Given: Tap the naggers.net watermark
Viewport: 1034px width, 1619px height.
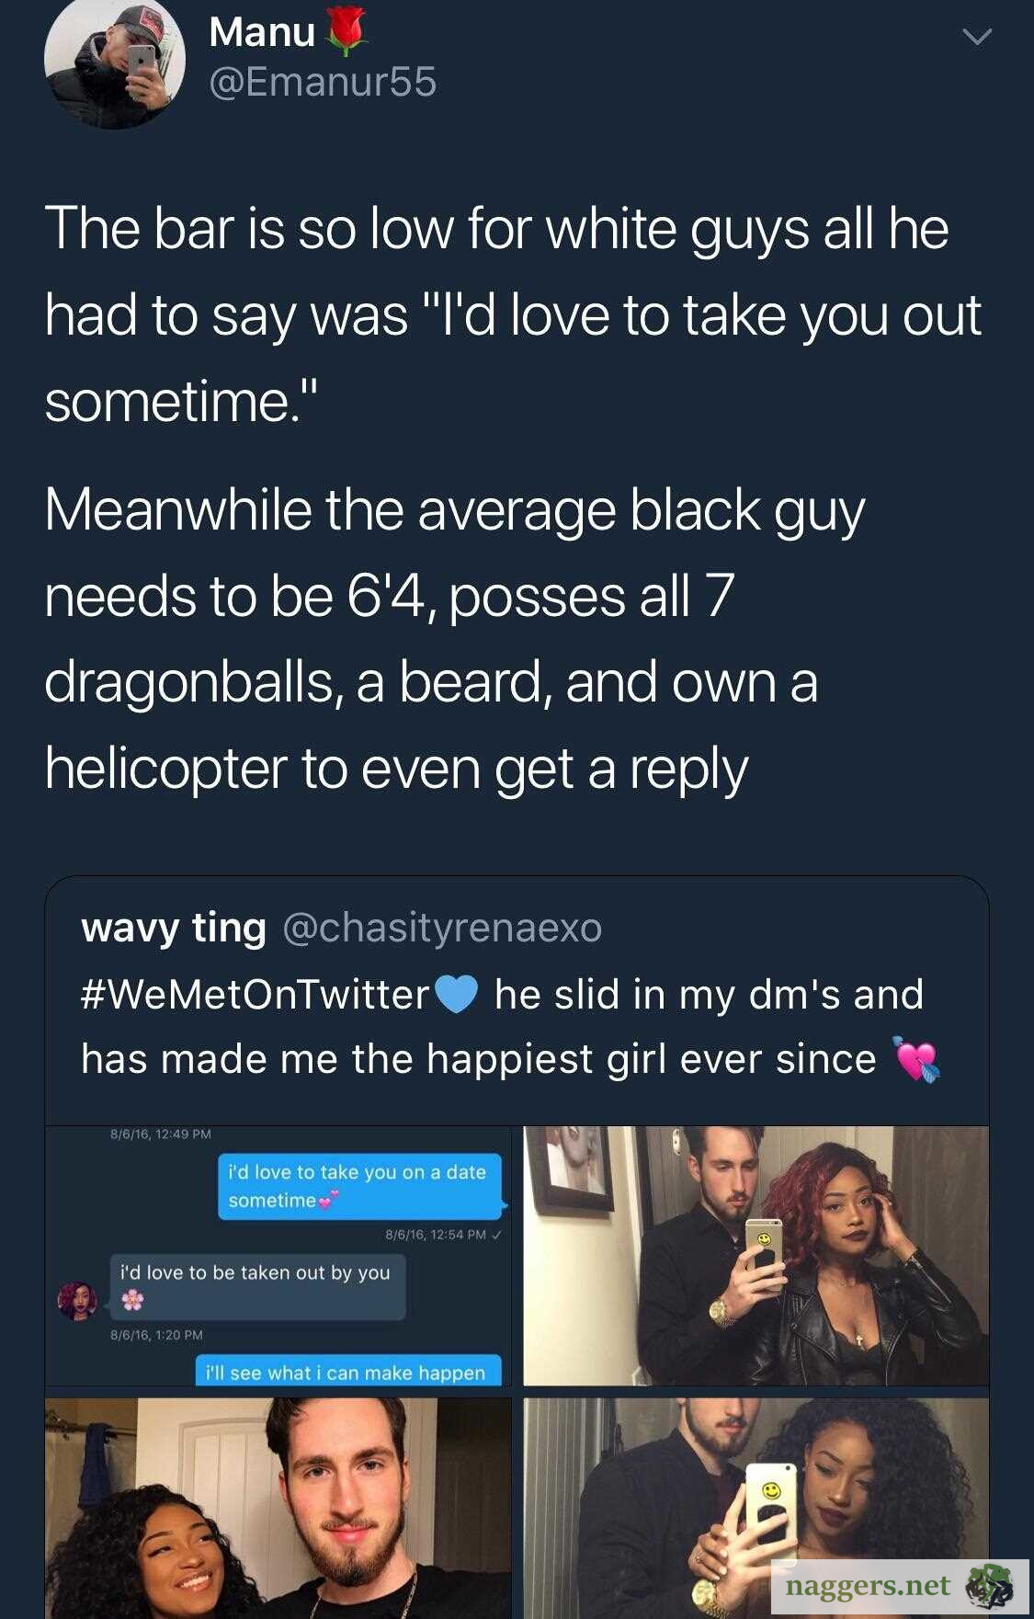Looking at the screenshot, I should click(x=868, y=1585).
